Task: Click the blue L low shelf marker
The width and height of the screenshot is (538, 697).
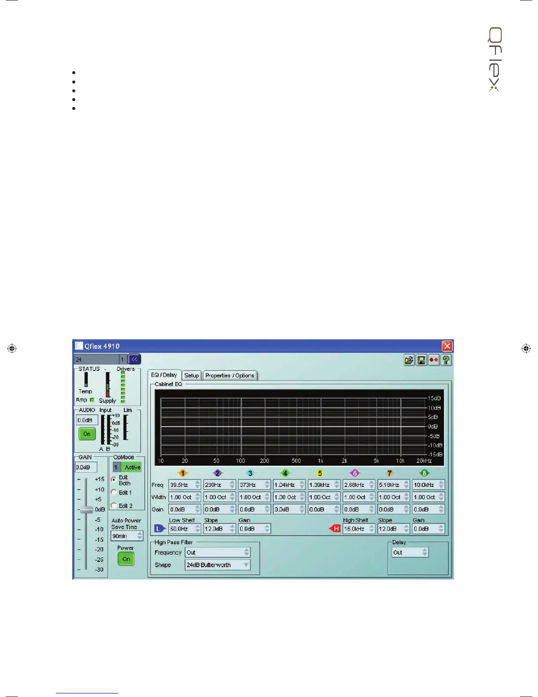Action: pyautogui.click(x=160, y=528)
